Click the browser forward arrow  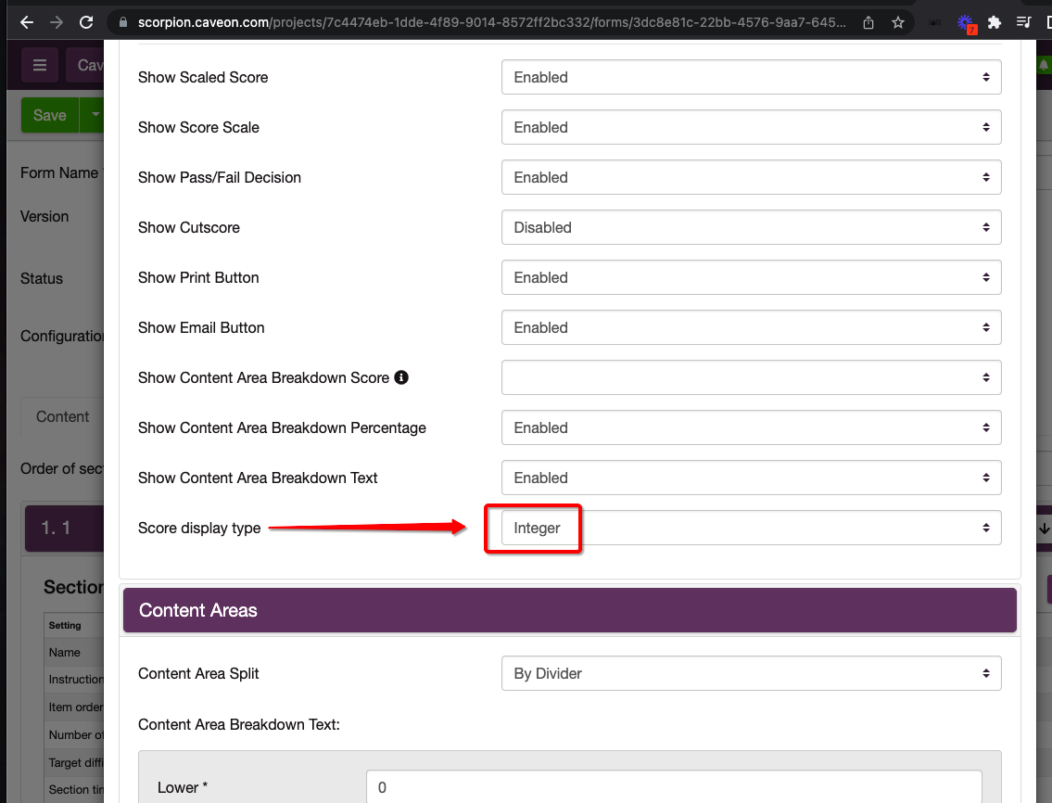pyautogui.click(x=57, y=23)
